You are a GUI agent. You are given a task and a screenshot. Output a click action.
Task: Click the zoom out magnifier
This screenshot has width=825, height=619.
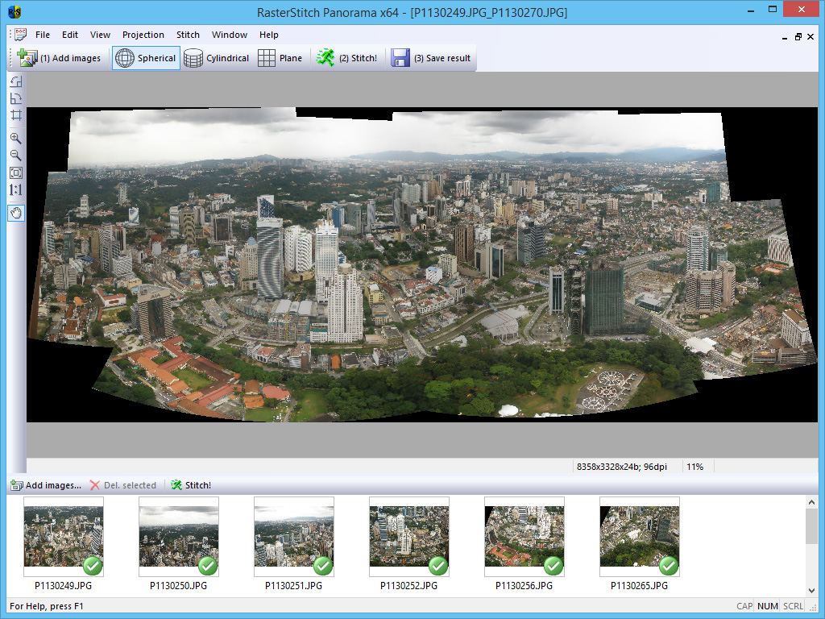tap(15, 156)
